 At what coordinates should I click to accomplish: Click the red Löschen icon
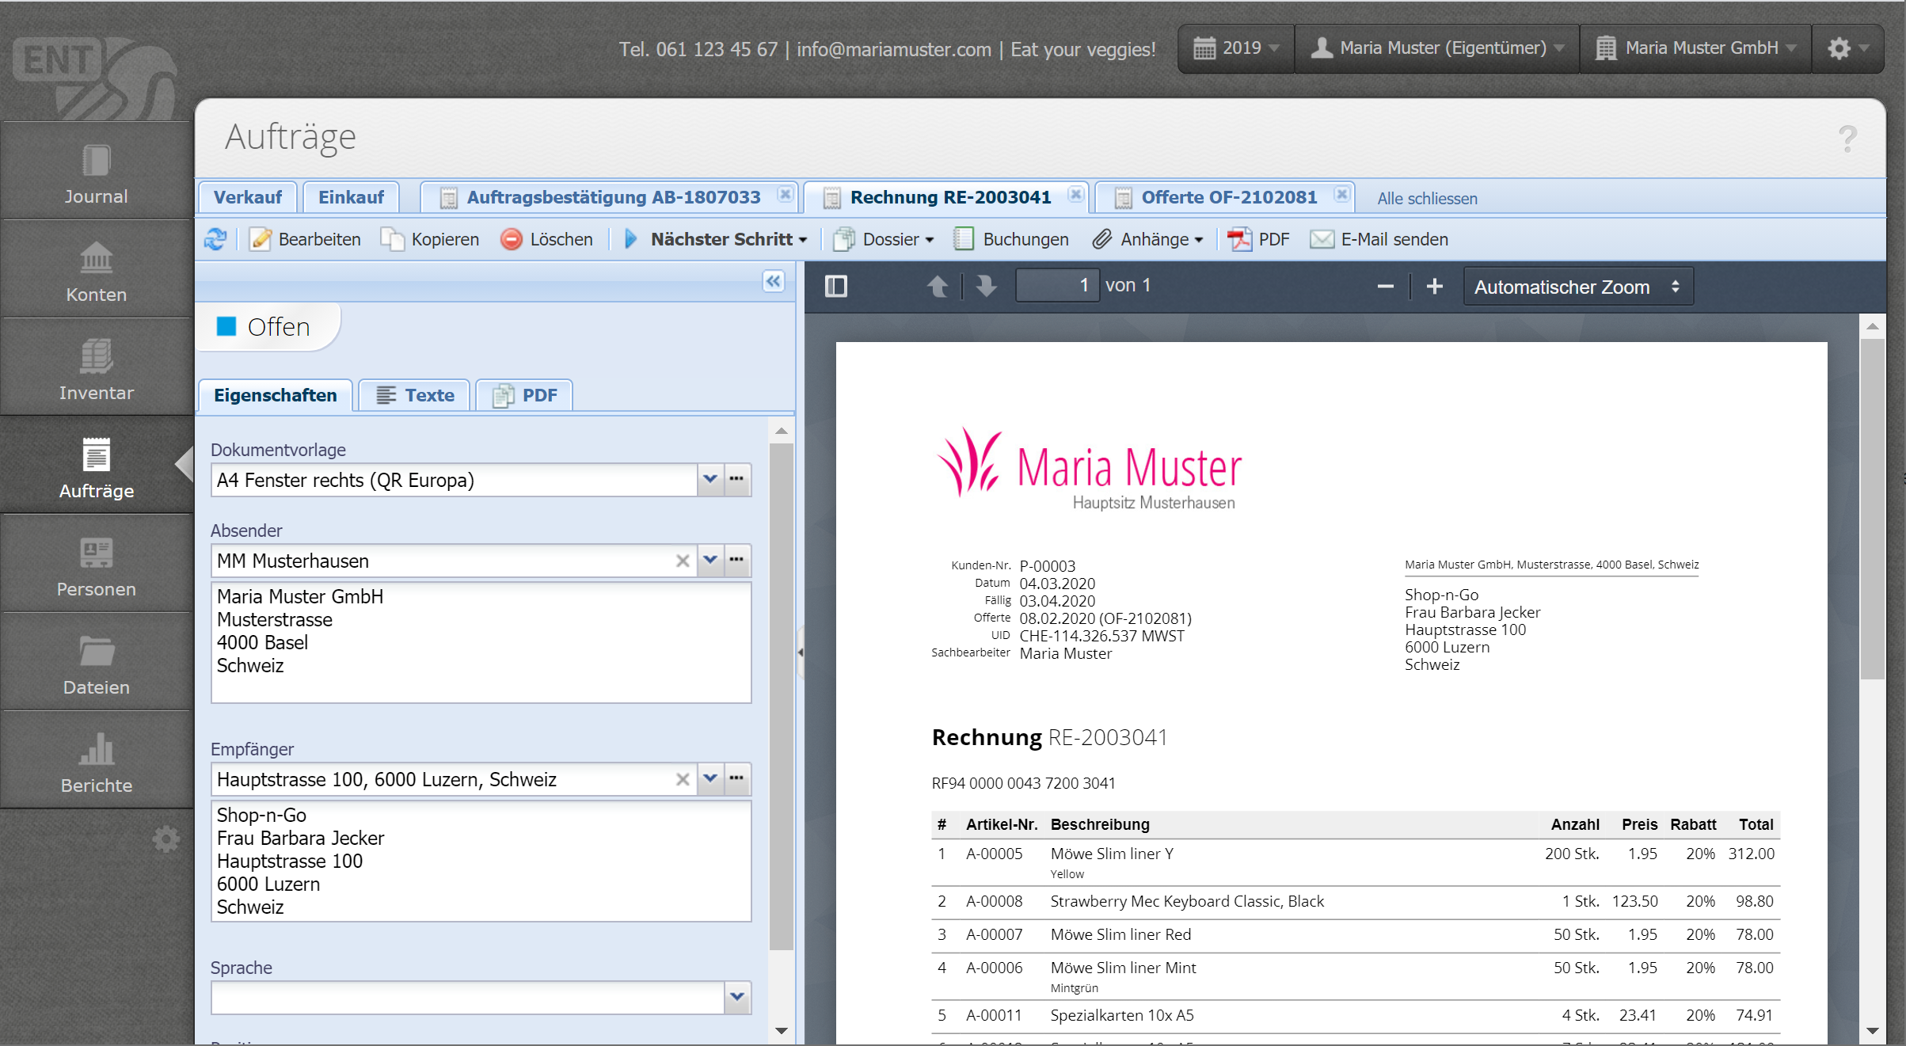coord(512,239)
